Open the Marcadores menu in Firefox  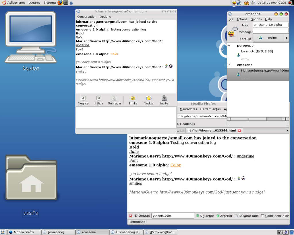[188, 109]
